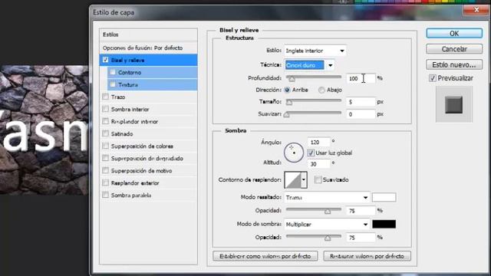Enable the Resplandor exterior checkbox
Viewport: 491px width, 276px height.
click(x=106, y=182)
